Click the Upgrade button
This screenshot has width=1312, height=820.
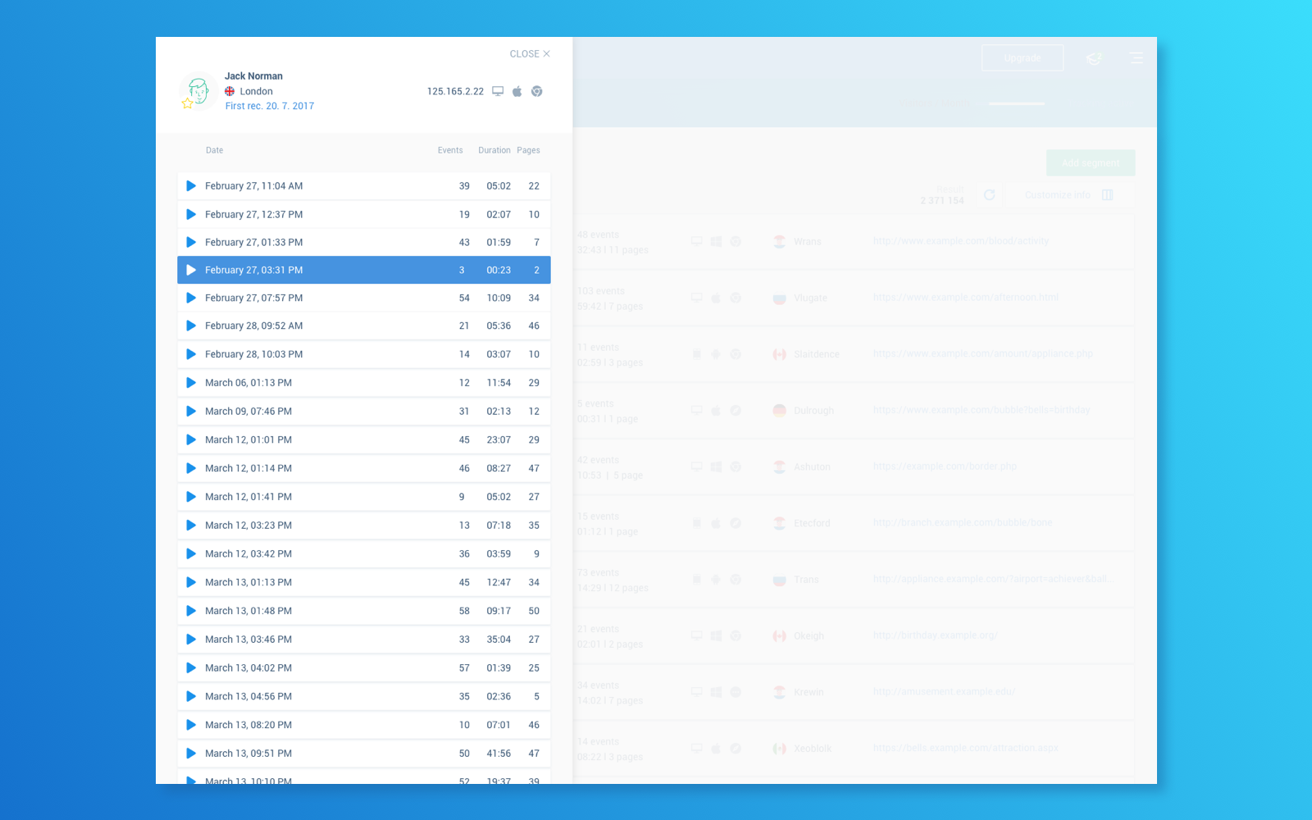(1022, 58)
